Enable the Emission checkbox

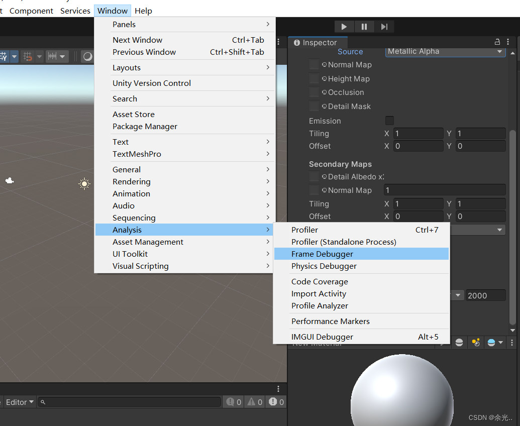[390, 121]
